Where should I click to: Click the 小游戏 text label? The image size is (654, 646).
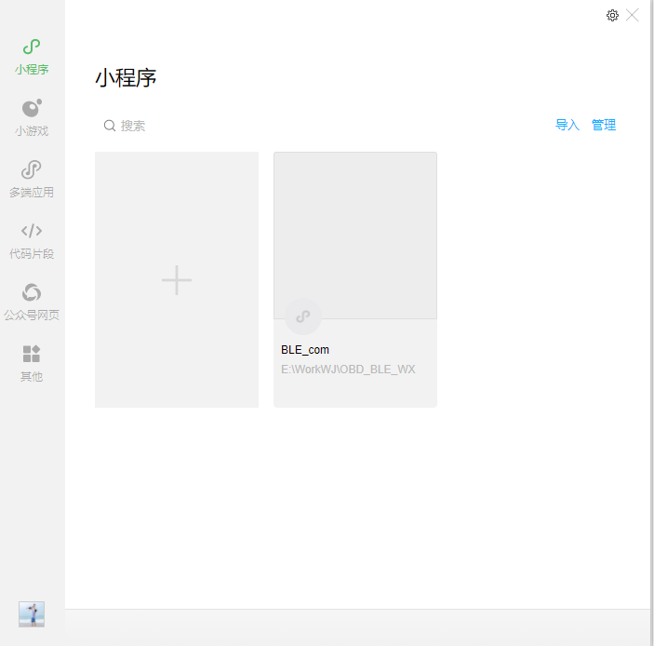click(x=32, y=131)
